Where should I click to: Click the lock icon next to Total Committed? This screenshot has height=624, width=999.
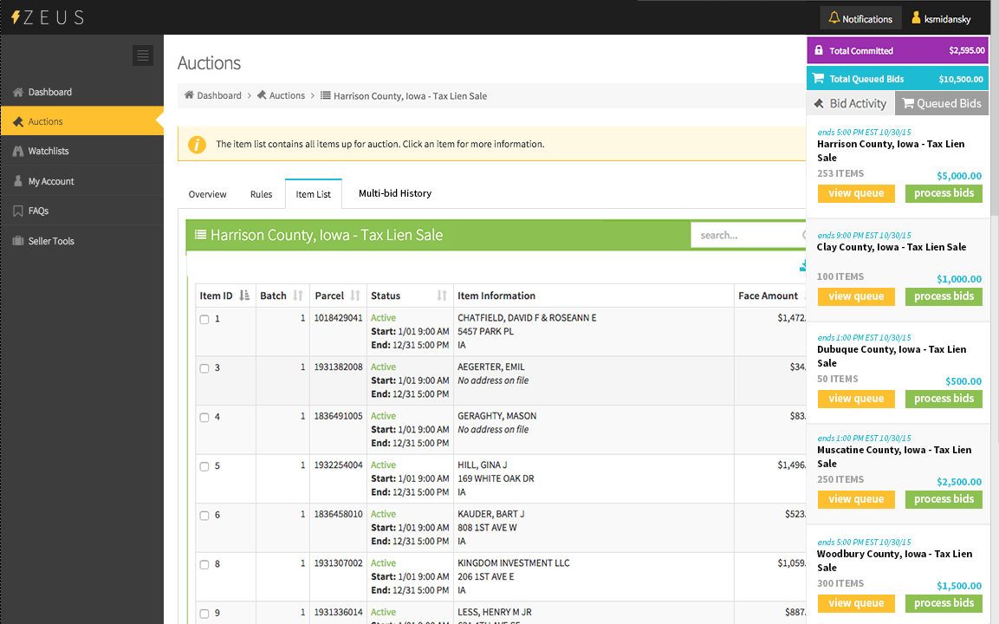click(819, 50)
